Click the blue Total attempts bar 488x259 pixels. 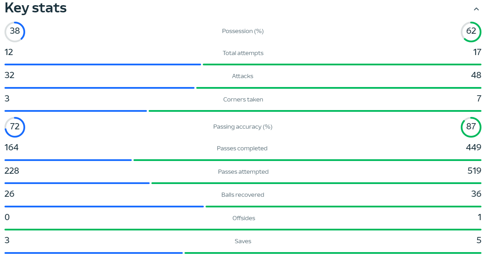tap(103, 64)
